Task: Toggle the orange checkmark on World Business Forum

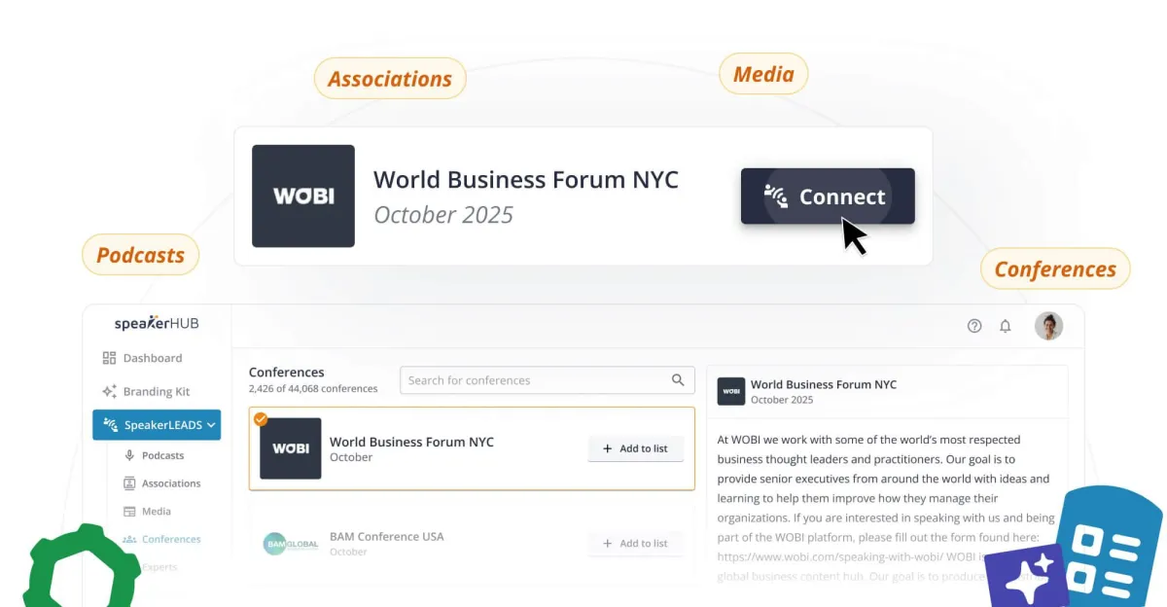Action: [262, 420]
